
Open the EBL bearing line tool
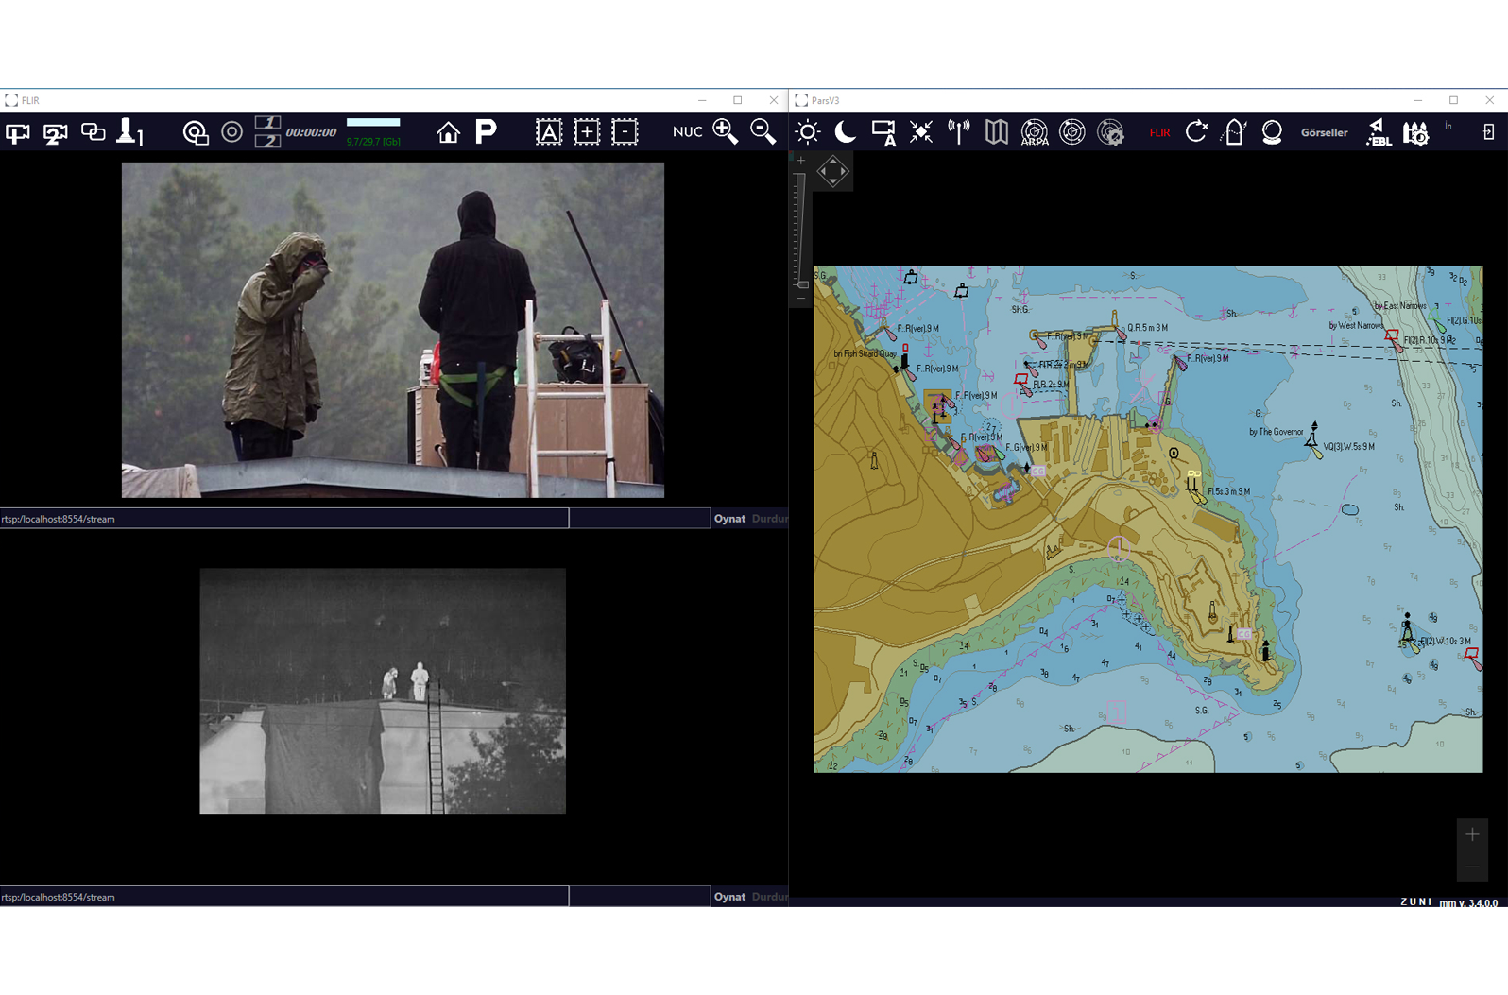pos(1378,132)
